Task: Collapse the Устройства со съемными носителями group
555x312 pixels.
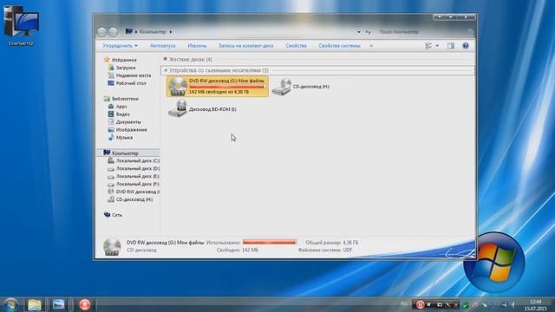Action: click(165, 70)
